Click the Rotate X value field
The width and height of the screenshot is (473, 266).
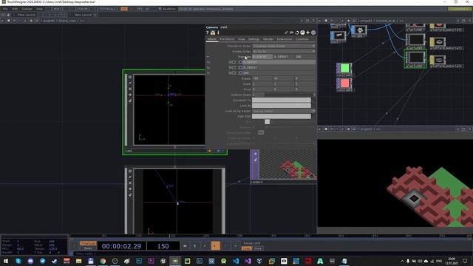tap(262, 78)
